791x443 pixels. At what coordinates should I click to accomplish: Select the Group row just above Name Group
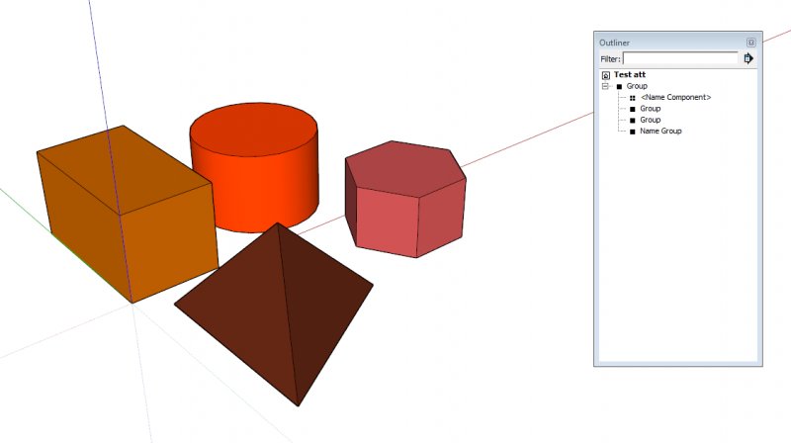[x=651, y=120]
